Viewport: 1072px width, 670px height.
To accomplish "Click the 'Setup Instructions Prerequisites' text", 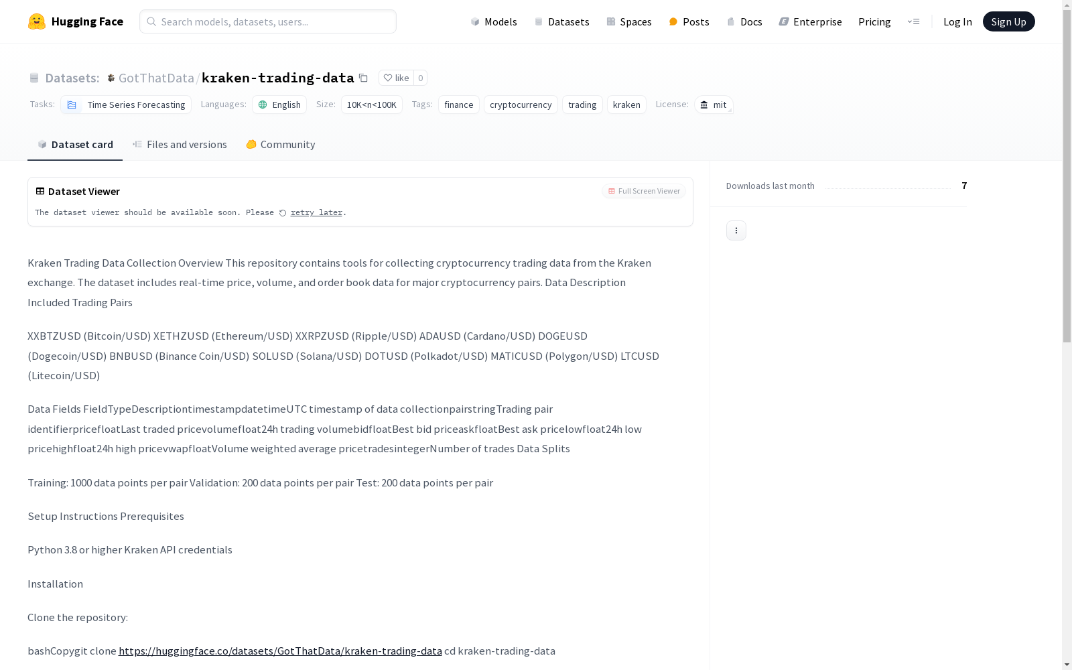I will [106, 516].
